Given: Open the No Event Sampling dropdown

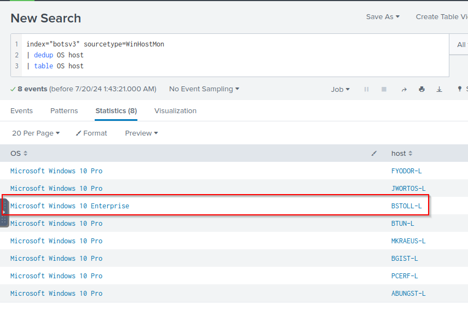Looking at the screenshot, I should pyautogui.click(x=204, y=89).
